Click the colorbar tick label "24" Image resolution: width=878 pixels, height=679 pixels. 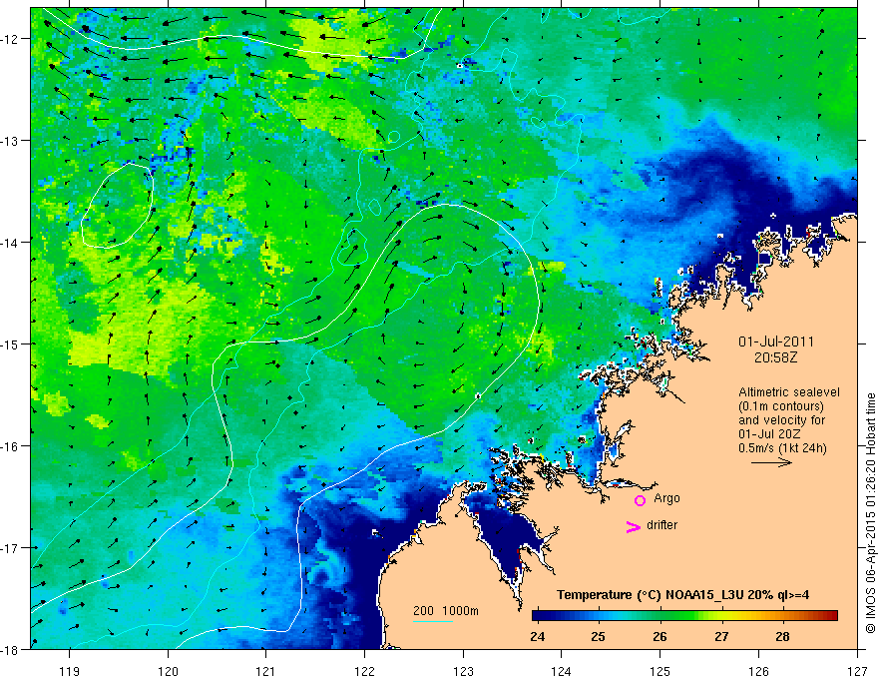(537, 636)
